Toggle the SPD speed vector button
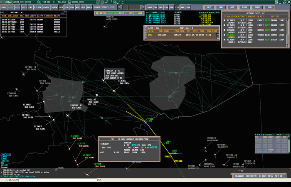Image resolution: width=291 pixels, height=187 pixels. 61,7
